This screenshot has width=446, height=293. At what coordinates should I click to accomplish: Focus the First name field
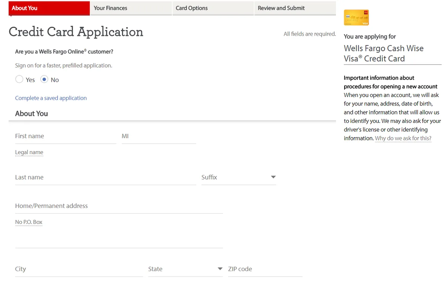point(65,136)
